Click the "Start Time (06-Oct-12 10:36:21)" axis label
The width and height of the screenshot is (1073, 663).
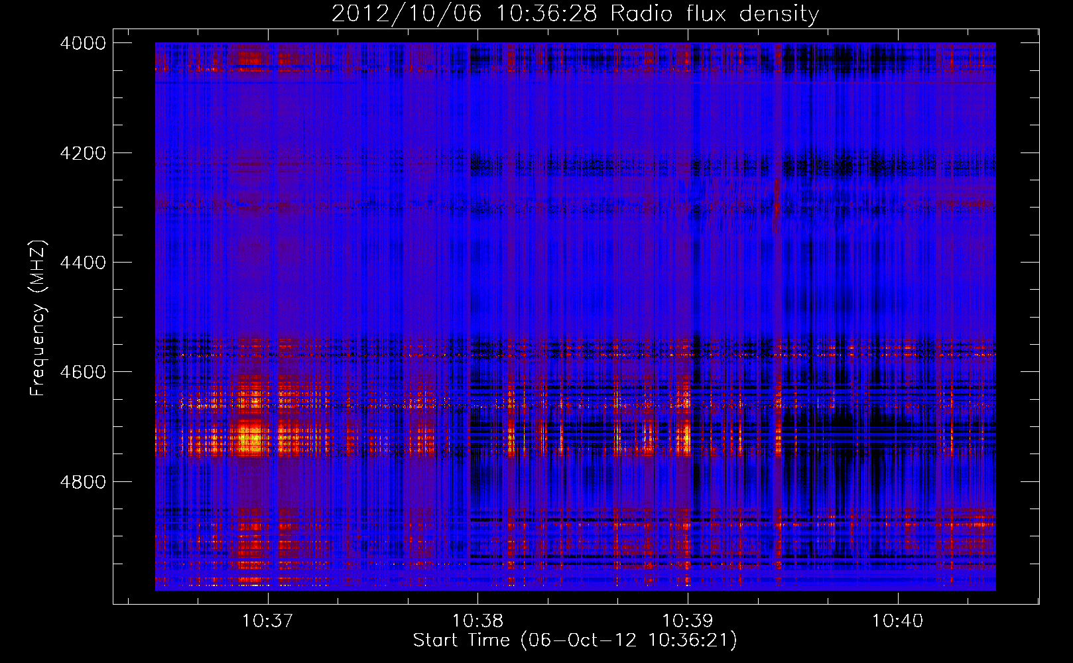pos(575,640)
